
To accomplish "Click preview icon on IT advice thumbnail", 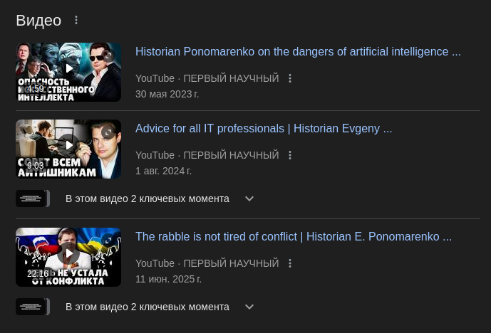I will [108, 132].
